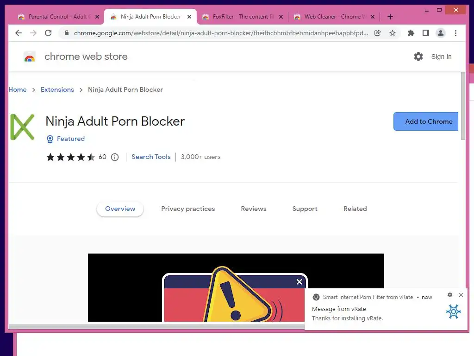Click the Ninja Adult Porn Blocker heading

coord(115,121)
